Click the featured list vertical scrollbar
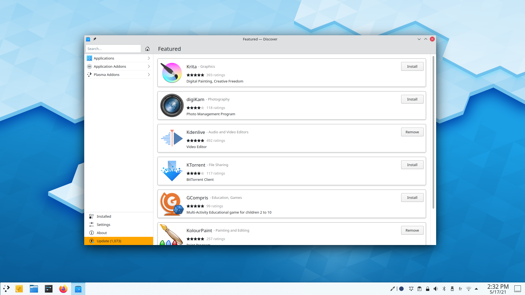 pyautogui.click(x=433, y=132)
